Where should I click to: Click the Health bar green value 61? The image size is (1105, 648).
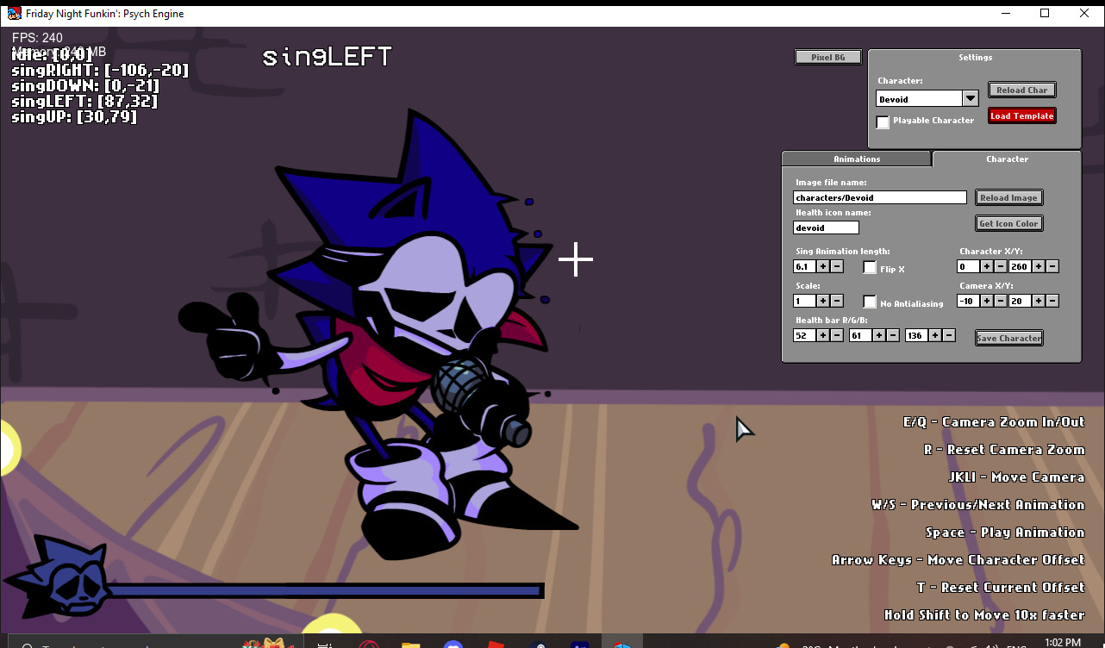[860, 335]
